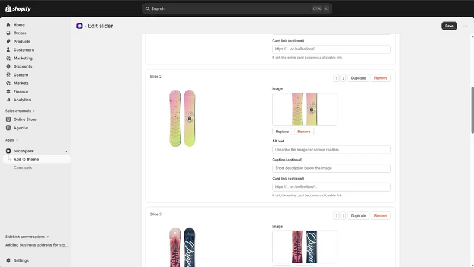Open Analytics in navigation
474x267 pixels.
[x=22, y=100]
